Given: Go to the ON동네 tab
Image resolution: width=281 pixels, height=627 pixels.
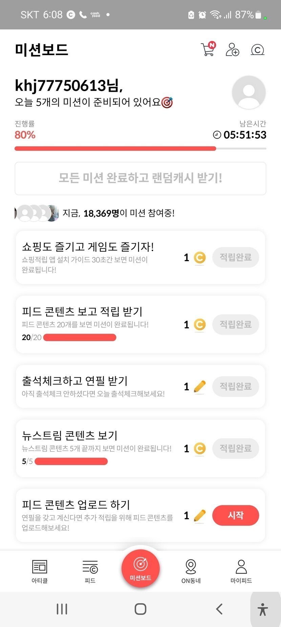Looking at the screenshot, I should pyautogui.click(x=191, y=571).
